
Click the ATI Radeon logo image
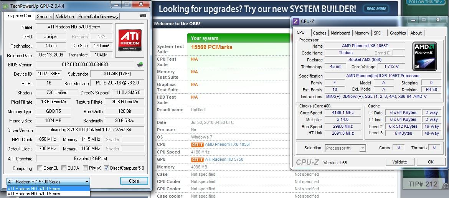click(130, 41)
